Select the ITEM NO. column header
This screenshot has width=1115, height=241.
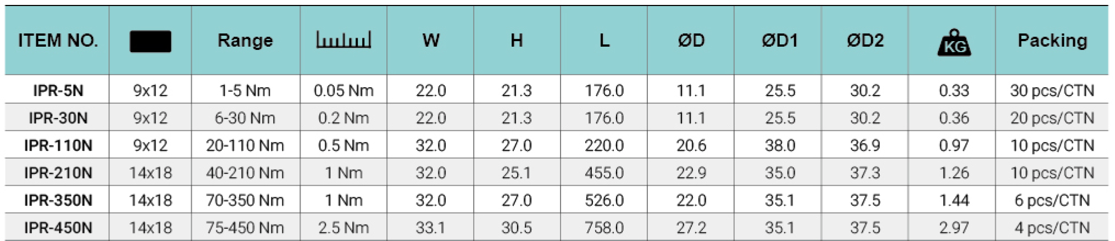[58, 40]
